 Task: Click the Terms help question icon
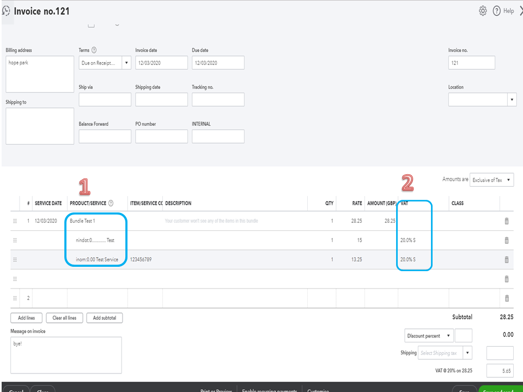[94, 50]
